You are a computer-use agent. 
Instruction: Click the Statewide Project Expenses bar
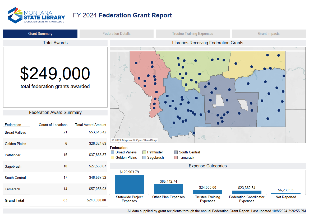pyautogui.click(x=129, y=184)
